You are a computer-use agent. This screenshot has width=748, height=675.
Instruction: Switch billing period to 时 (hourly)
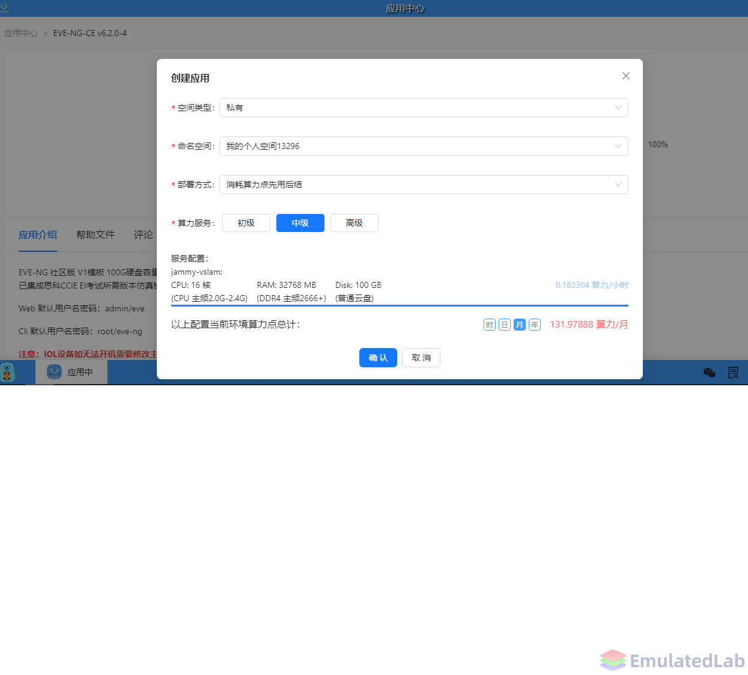click(x=490, y=325)
